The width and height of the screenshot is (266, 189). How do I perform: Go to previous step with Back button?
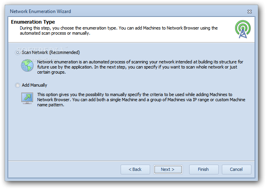coord(135,169)
